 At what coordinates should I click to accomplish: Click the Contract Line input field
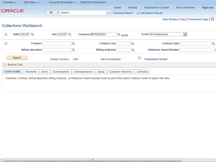[x=124, y=44]
